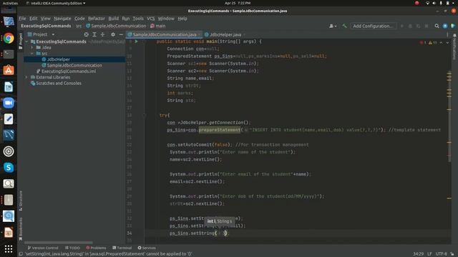
Task: Click Collapse All icon in Project panel
Action: [x=102, y=34]
